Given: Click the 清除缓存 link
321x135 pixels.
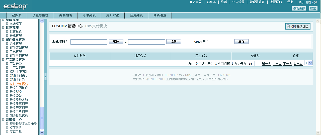Looking at the screenshot, I should pos(299,9).
